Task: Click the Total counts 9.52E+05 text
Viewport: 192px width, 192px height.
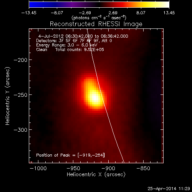Action: [x=79, y=50]
